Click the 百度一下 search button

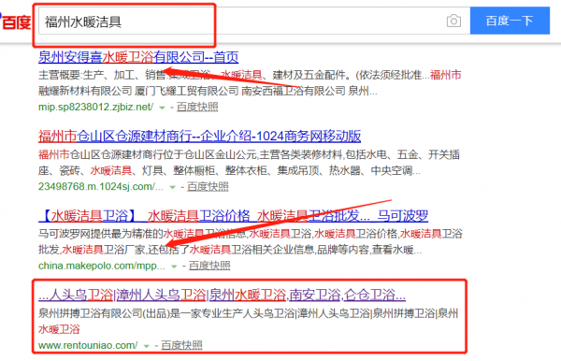[510, 21]
